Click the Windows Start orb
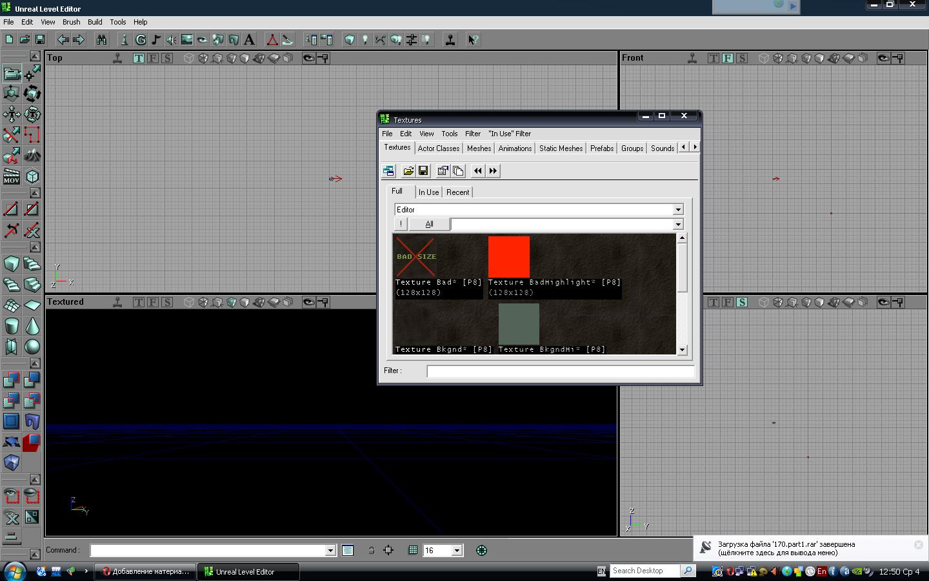 [15, 571]
